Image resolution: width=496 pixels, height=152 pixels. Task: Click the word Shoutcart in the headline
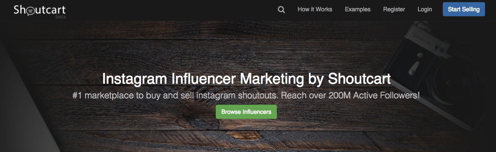pyautogui.click(x=359, y=79)
